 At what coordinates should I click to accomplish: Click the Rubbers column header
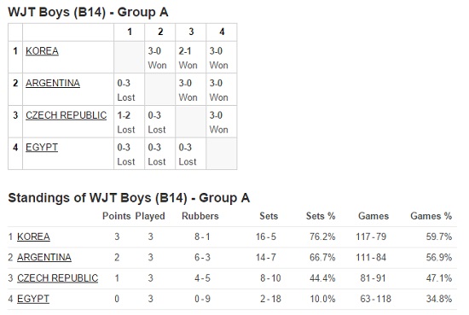click(200, 216)
